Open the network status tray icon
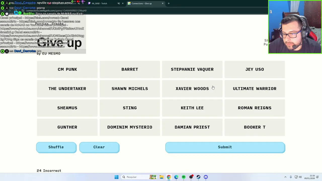 pyautogui.click(x=296, y=177)
